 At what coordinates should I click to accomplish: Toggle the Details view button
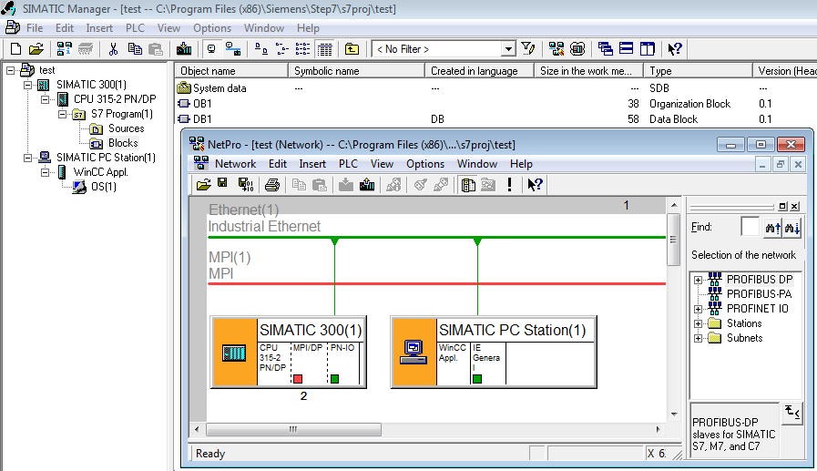click(x=325, y=49)
